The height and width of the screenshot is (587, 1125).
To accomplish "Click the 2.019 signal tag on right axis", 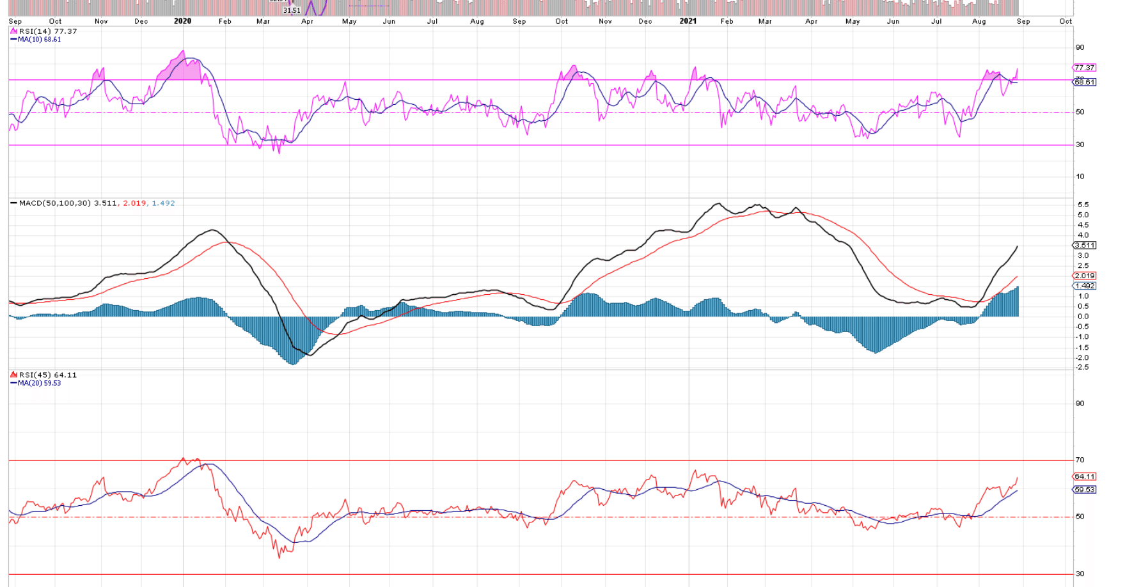I will coord(1084,276).
